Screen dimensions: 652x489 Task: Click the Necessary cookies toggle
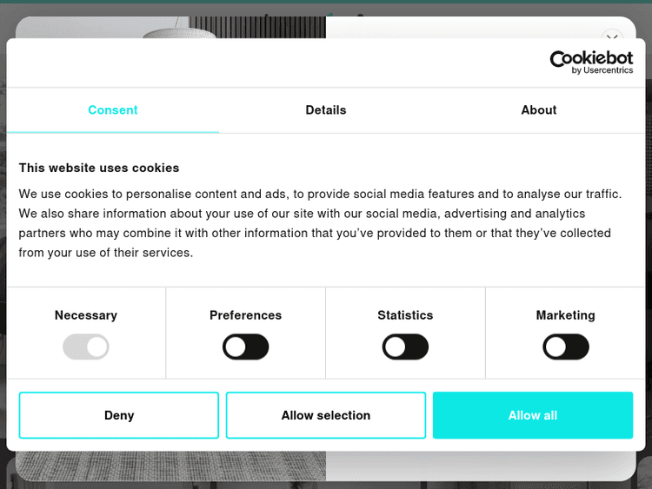86,347
